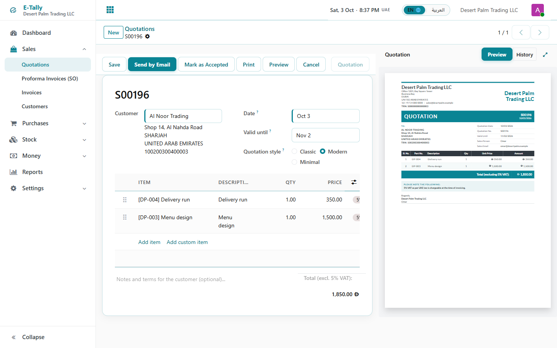
Task: Click the notes and terms field
Action: pyautogui.click(x=203, y=279)
